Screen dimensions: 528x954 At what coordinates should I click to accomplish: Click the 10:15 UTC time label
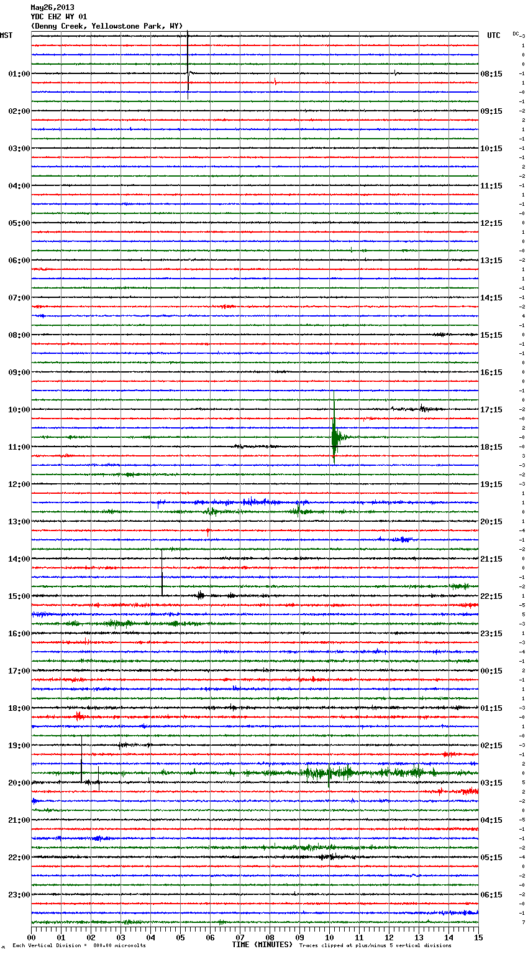tap(491, 149)
